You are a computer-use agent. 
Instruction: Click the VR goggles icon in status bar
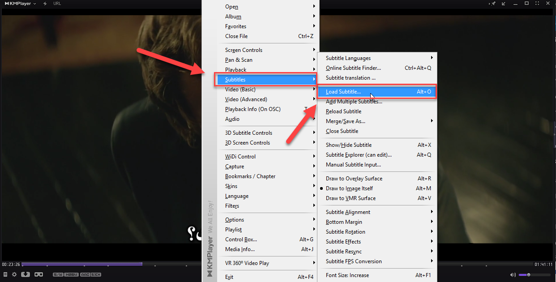(38, 274)
